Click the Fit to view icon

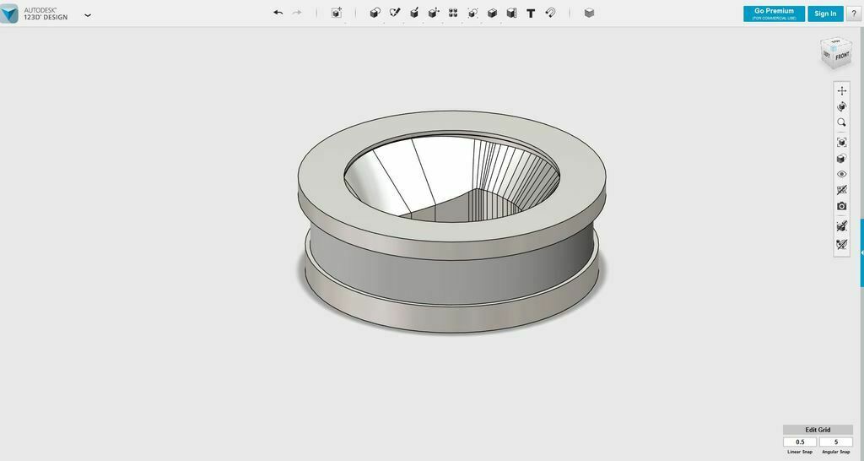[x=841, y=143]
